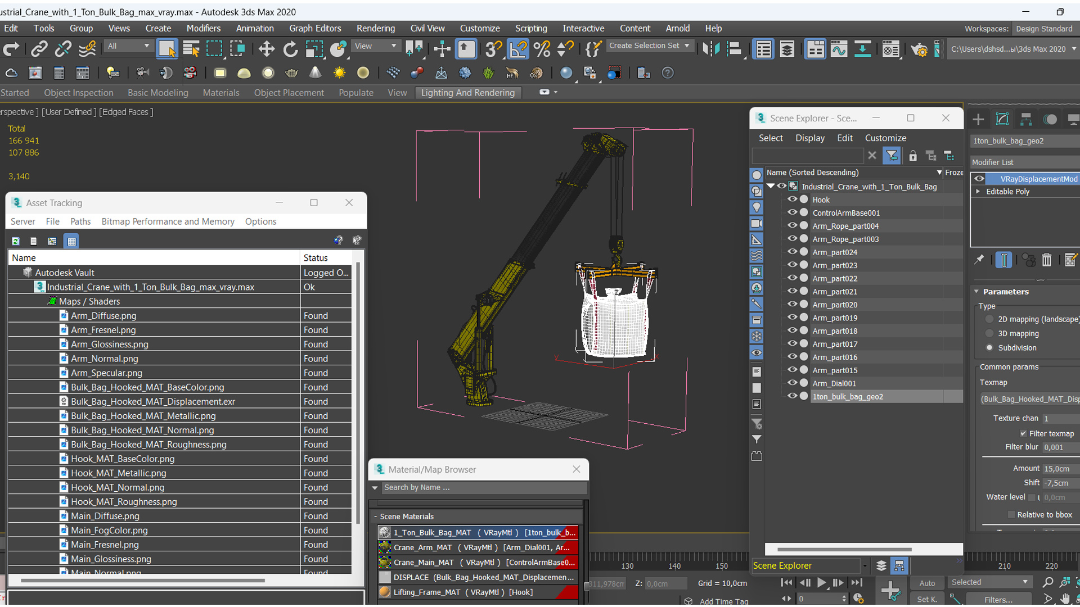Open the Modifier List dropdown
Screen dimensions: 1080x607
pos(1025,162)
